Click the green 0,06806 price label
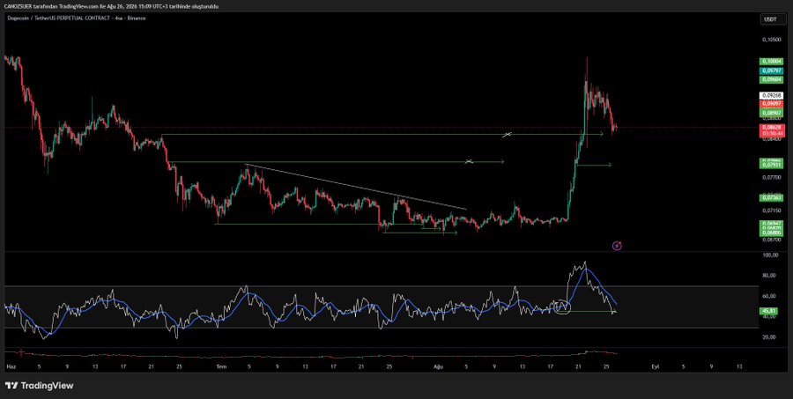The image size is (793, 399). [x=770, y=233]
